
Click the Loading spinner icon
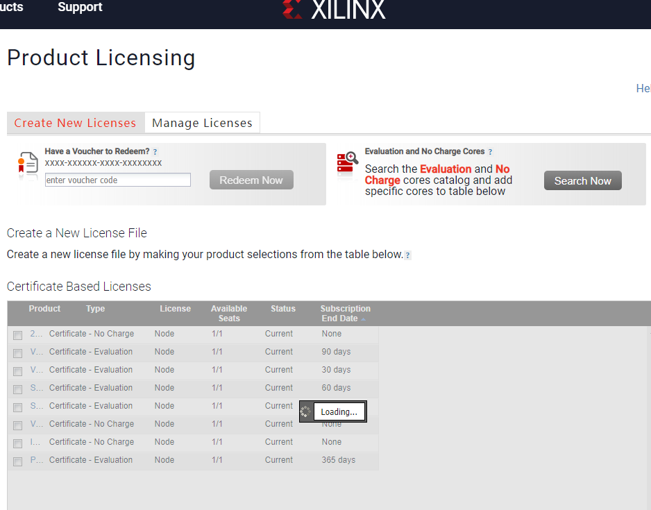(x=305, y=411)
